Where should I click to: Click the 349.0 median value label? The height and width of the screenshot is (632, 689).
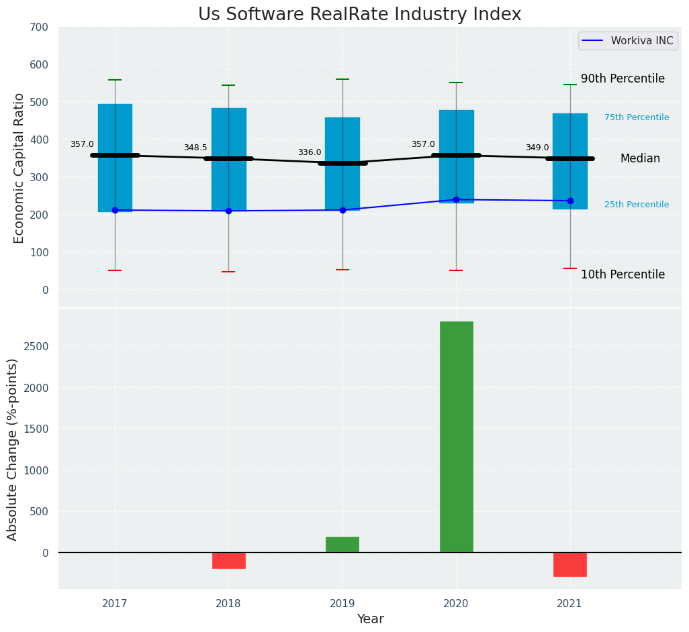[537, 148]
